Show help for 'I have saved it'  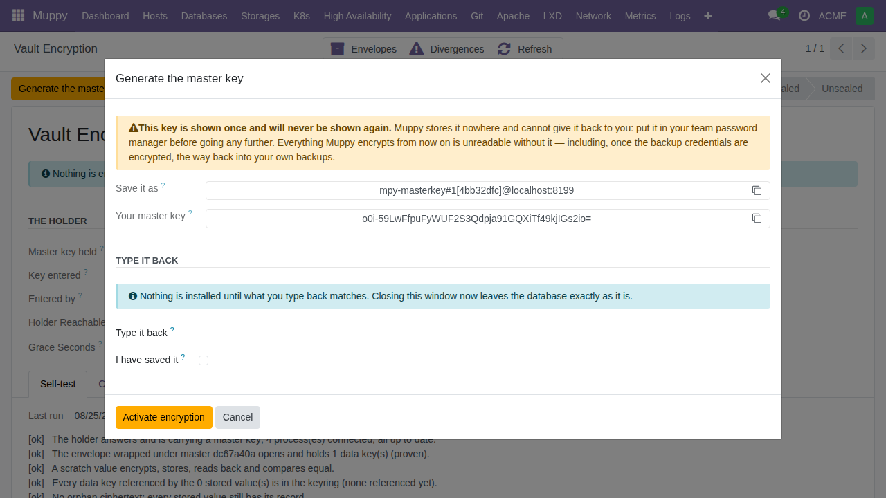click(x=183, y=357)
